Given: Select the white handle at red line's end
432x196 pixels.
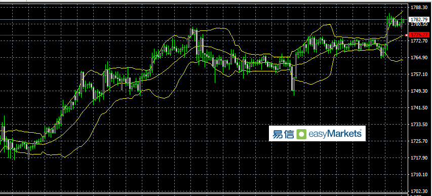Looking at the screenshot, I should click(x=406, y=35).
